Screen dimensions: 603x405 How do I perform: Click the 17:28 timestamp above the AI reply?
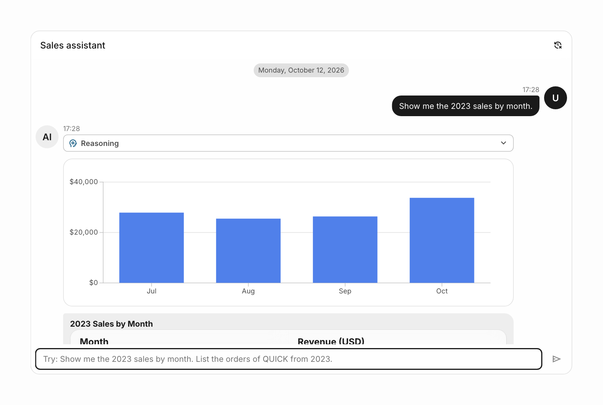tap(72, 129)
